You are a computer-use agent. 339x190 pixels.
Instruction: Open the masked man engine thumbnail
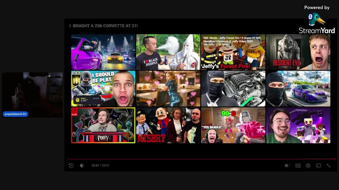tap(233, 88)
